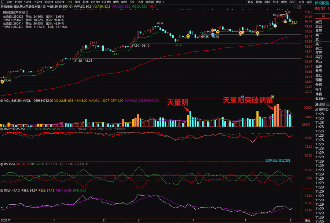Open the main chart M6 indicator dropdown arrow

(x=44, y=7)
